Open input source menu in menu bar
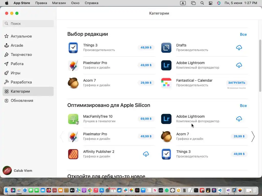This screenshot has height=196, width=262. coord(183,3)
